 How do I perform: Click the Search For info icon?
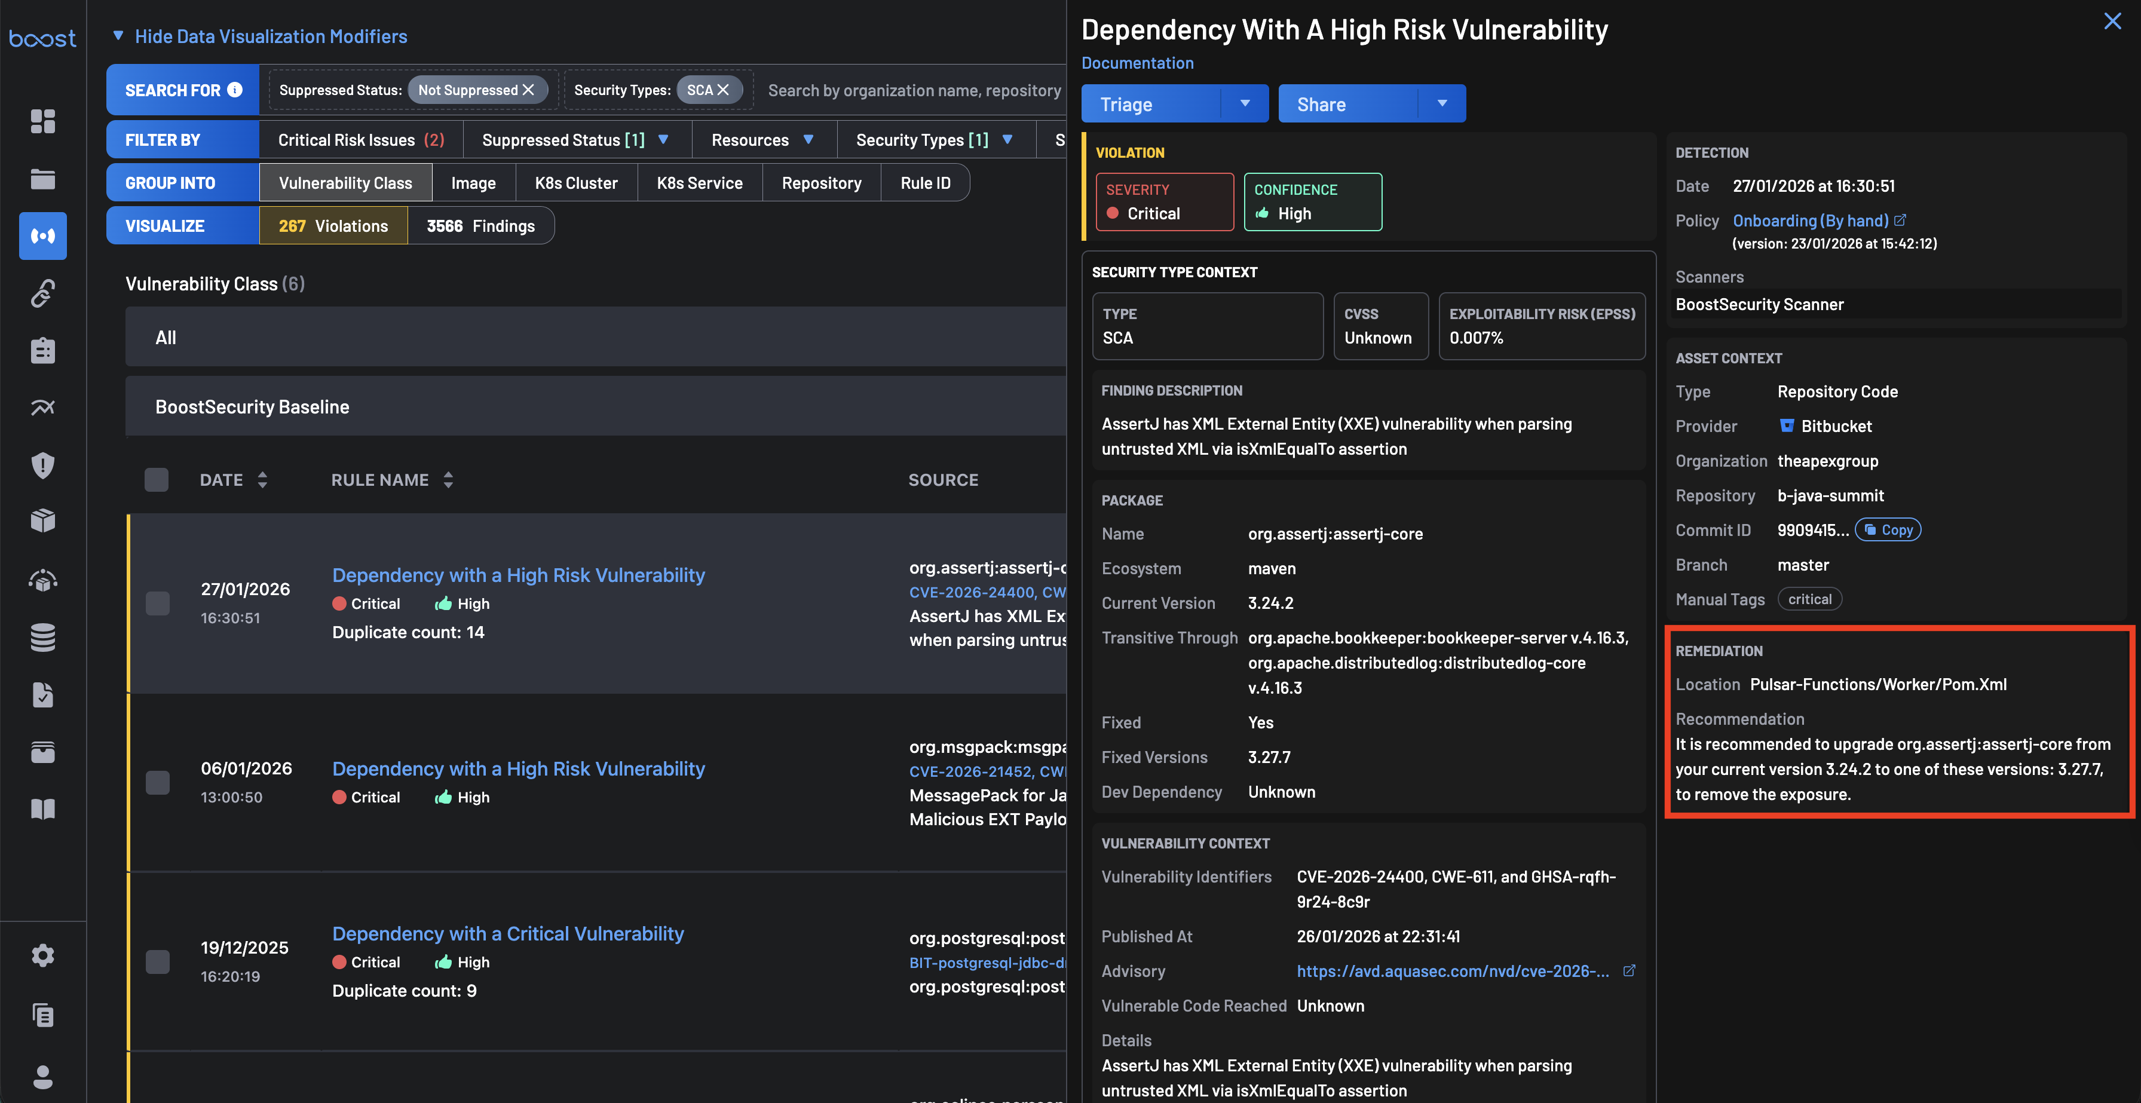(x=235, y=90)
